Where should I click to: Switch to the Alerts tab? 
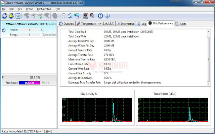click(181, 24)
